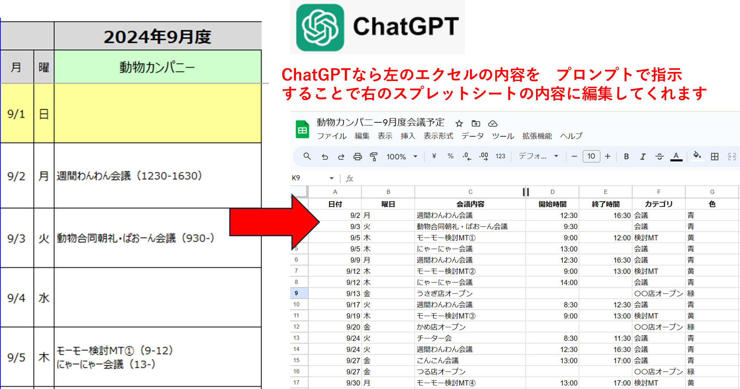Decrease decimal places
This screenshot has height=389, width=740.
467,156
